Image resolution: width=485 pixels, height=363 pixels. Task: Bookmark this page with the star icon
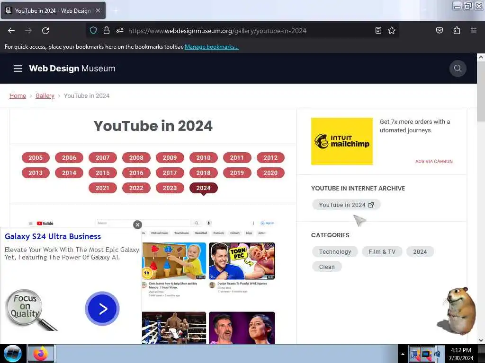[x=392, y=30]
